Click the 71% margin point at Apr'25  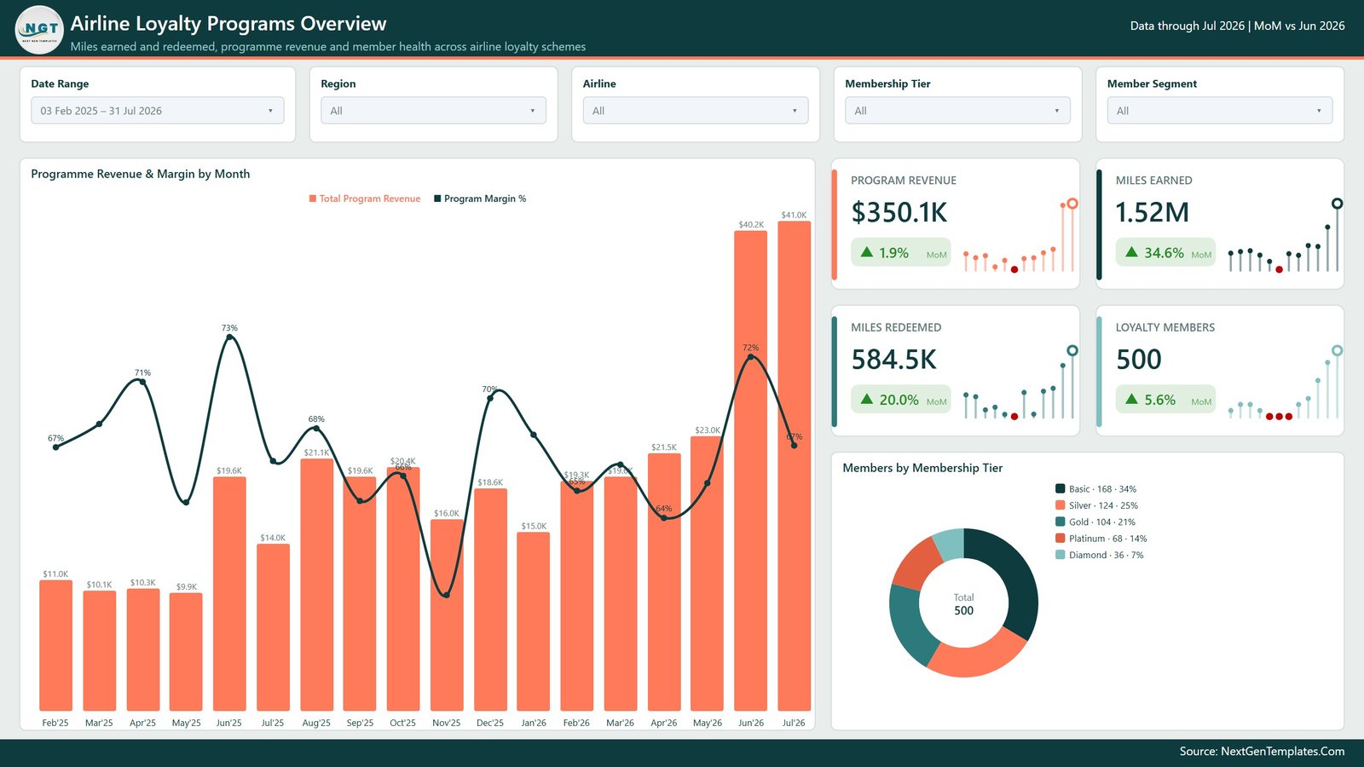pyautogui.click(x=142, y=382)
